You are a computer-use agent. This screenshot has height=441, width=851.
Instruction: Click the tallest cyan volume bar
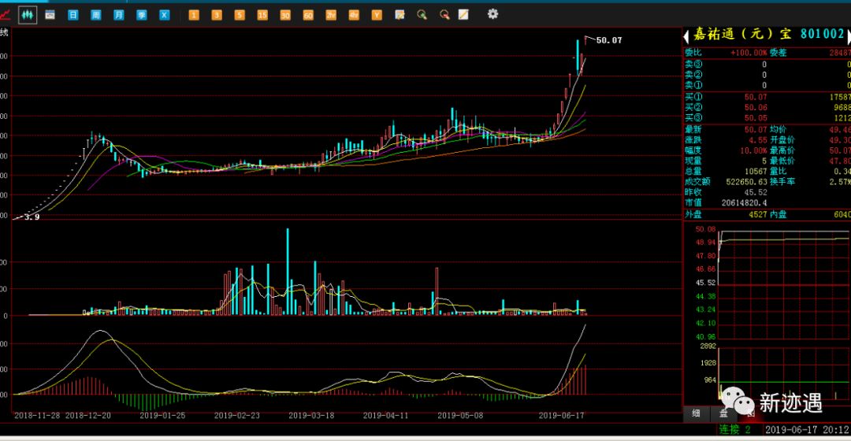coord(288,271)
